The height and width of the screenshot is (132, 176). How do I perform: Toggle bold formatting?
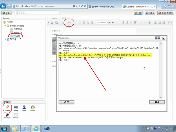[x=113, y=23]
